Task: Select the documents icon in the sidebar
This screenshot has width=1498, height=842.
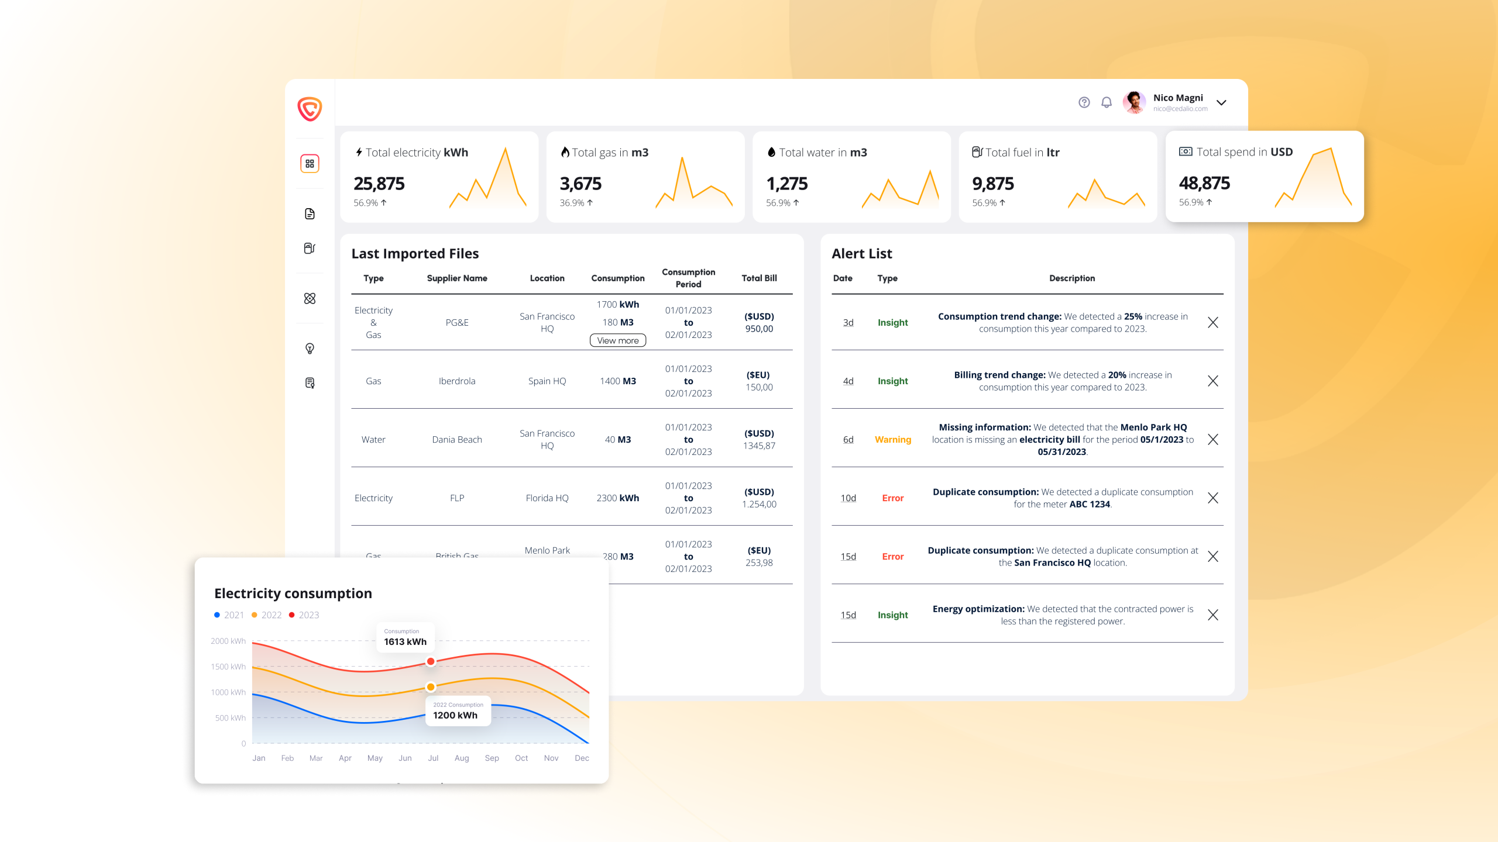Action: [x=311, y=213]
